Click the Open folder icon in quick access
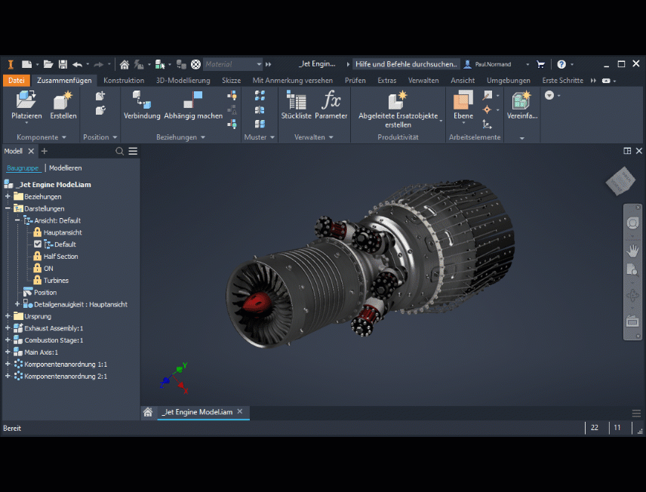Screen dimensions: 646x492 [x=48, y=64]
